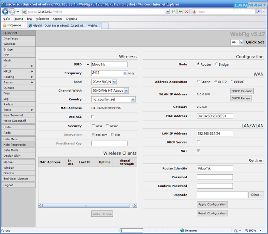Open the AP Quick Set mode dropdown
268x234 pixels.
pos(241,42)
